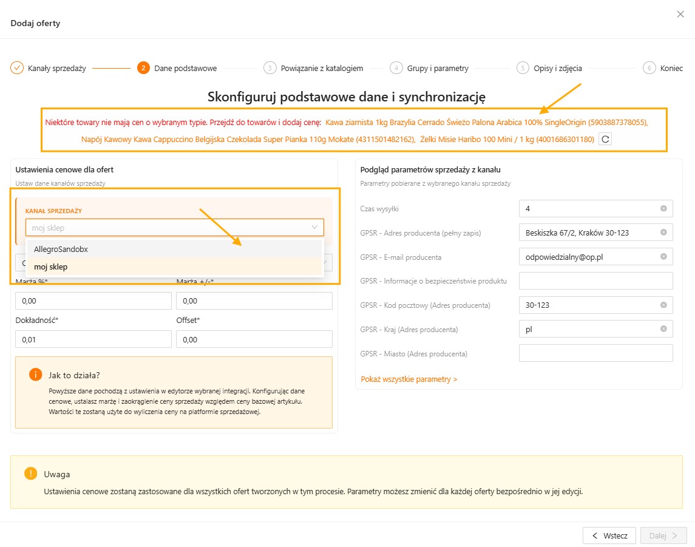The width and height of the screenshot is (695, 547).
Task: Clear the GPSR Kraj field
Action: coord(663,329)
